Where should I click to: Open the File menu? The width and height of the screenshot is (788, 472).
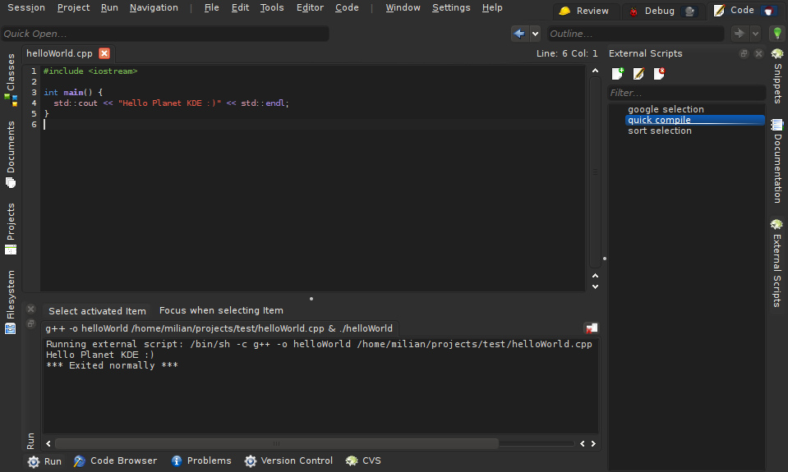click(211, 7)
